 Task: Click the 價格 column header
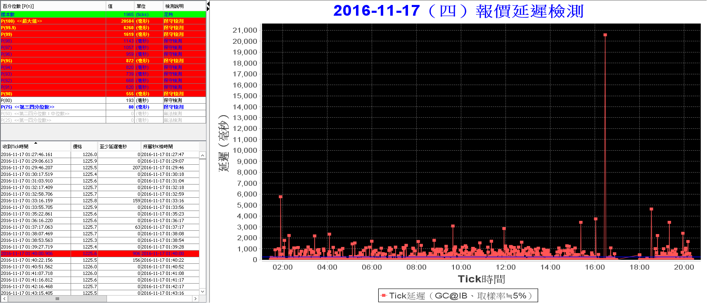click(84, 147)
